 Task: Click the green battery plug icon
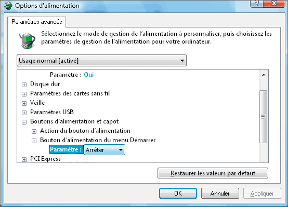pos(28,40)
